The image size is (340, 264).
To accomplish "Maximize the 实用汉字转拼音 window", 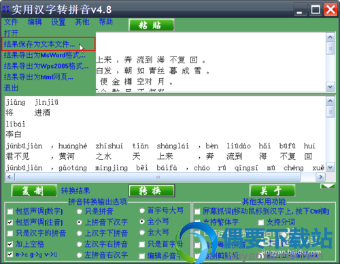I will [x=316, y=10].
